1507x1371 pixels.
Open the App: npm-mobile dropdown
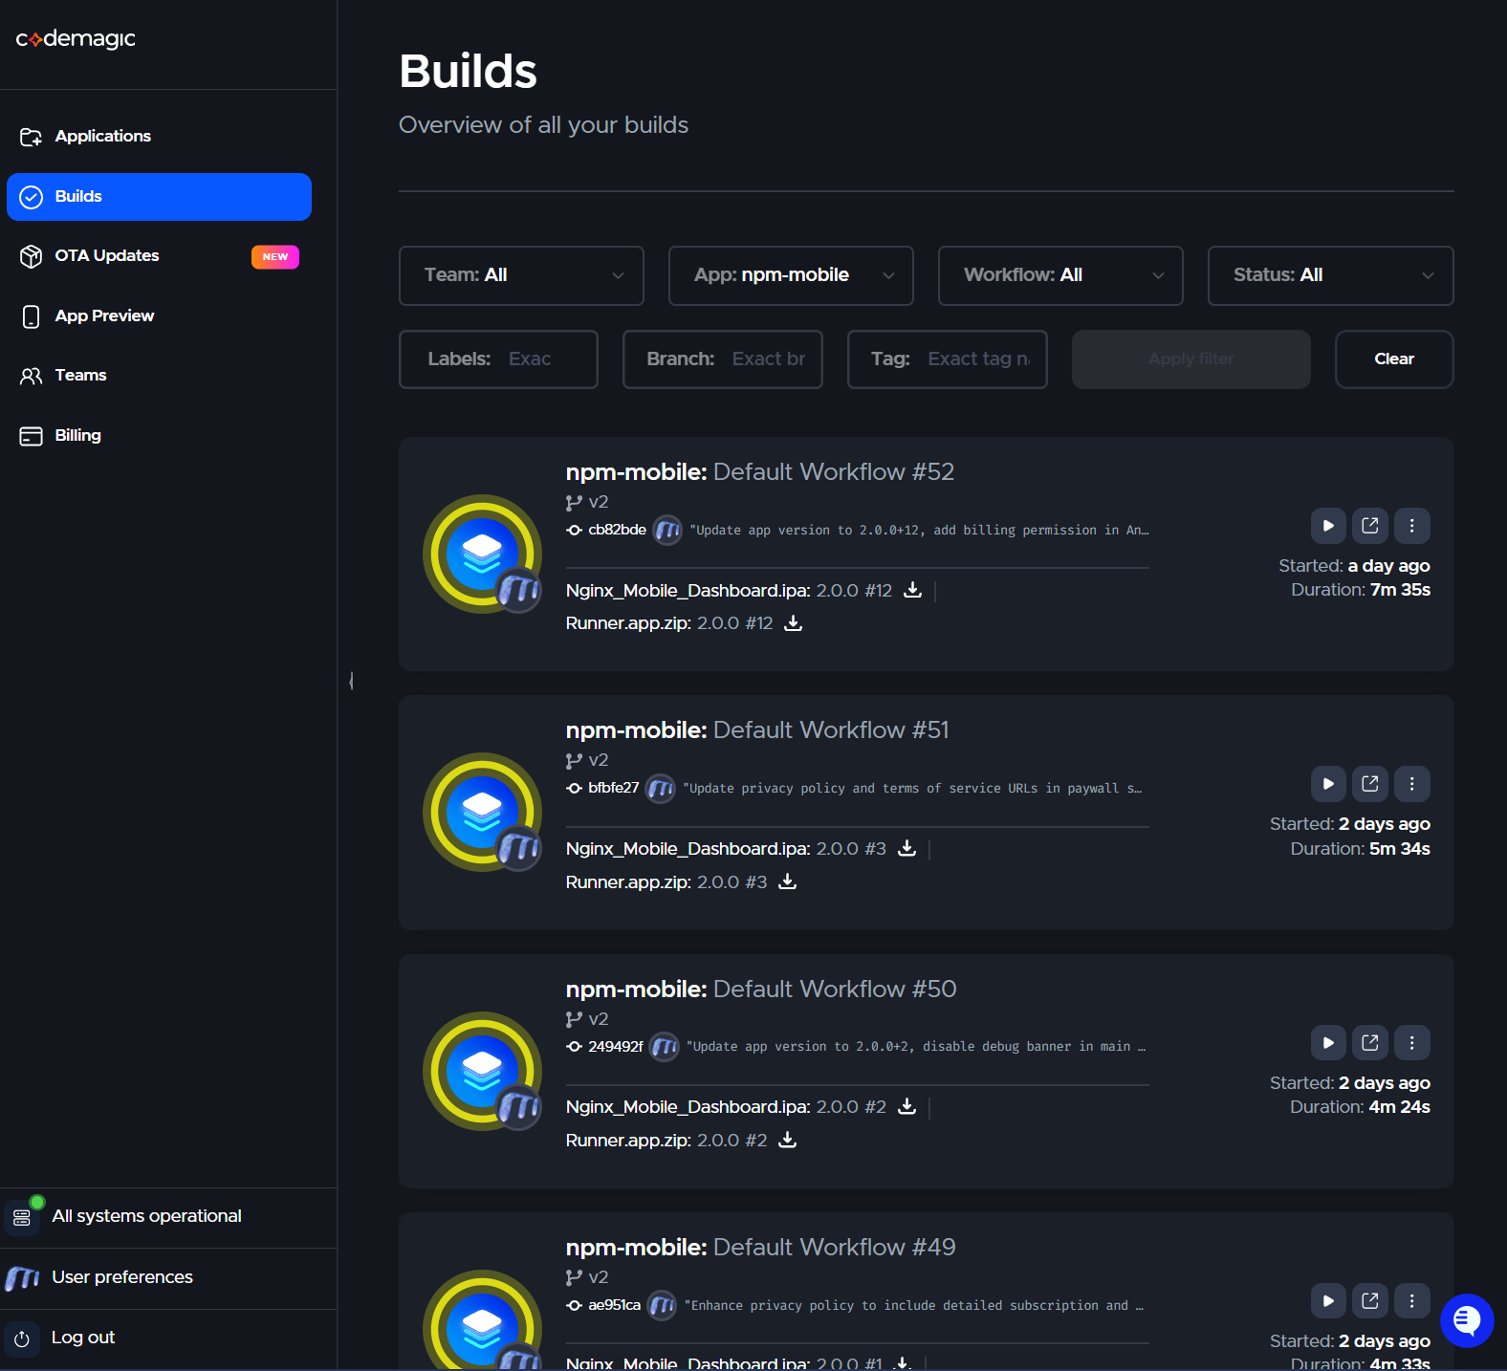[x=791, y=275]
